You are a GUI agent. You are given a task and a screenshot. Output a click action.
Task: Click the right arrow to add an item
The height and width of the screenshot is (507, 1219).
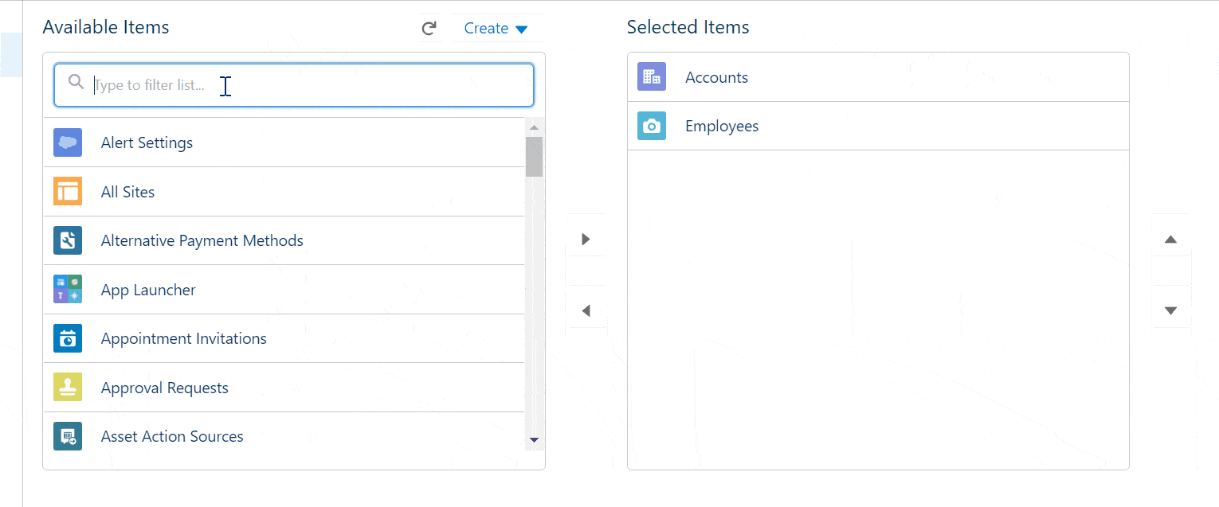click(x=586, y=238)
